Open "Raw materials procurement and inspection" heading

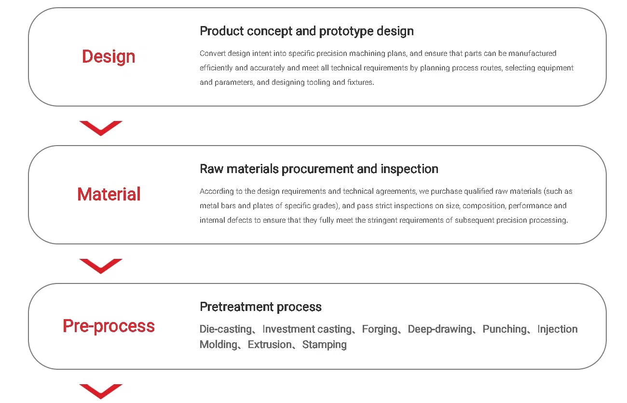pyautogui.click(x=319, y=169)
